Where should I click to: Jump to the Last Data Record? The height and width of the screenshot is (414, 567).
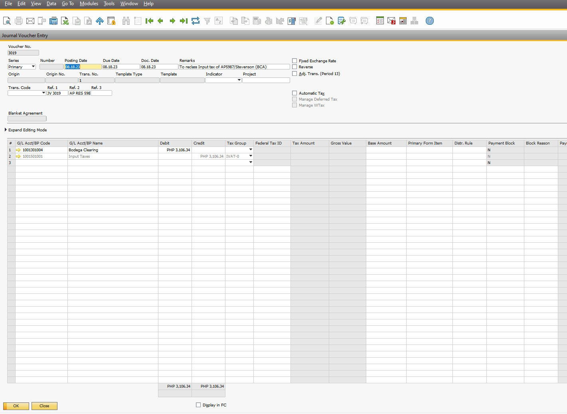click(184, 21)
